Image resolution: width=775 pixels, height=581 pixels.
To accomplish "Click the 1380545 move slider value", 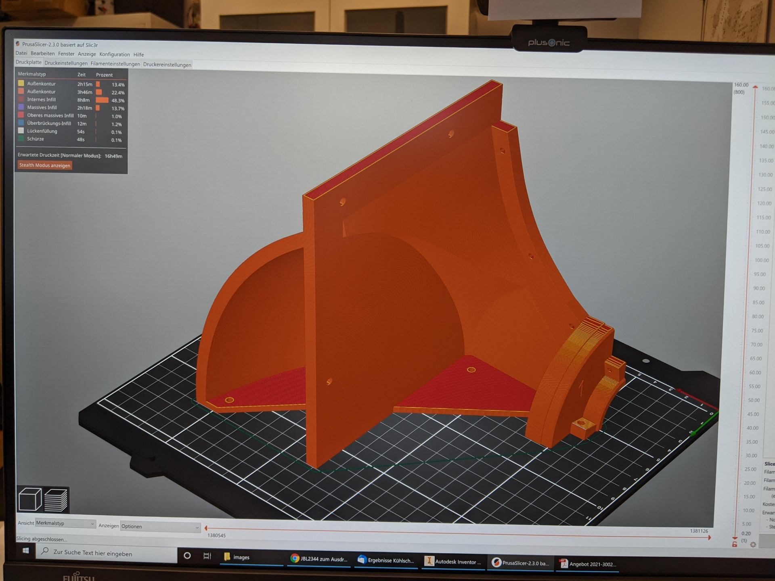I will point(216,535).
